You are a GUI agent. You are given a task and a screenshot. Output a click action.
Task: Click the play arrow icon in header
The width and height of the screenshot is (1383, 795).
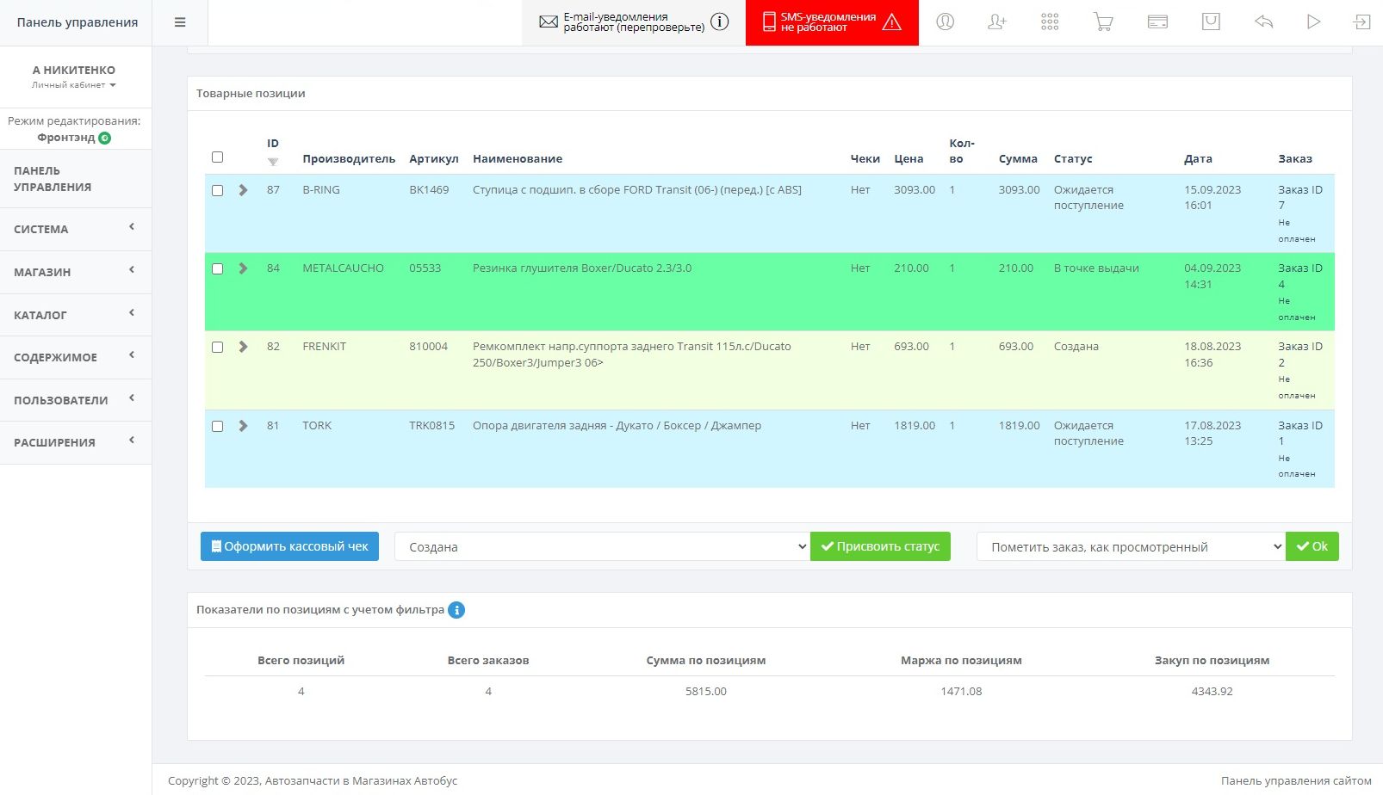click(x=1313, y=22)
